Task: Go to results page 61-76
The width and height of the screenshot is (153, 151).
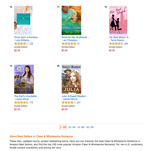Action: point(90,127)
